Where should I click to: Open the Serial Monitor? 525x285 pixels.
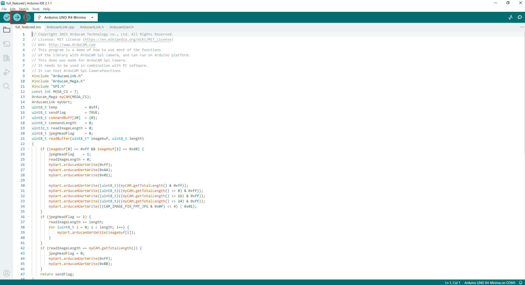(520, 17)
